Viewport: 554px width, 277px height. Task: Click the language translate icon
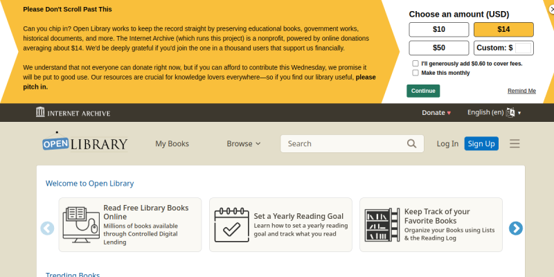tap(510, 112)
